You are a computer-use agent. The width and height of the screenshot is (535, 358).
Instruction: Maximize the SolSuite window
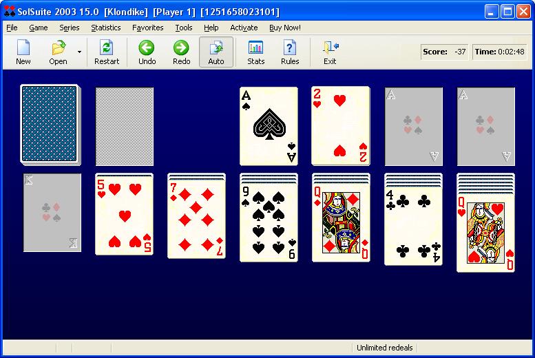507,12
